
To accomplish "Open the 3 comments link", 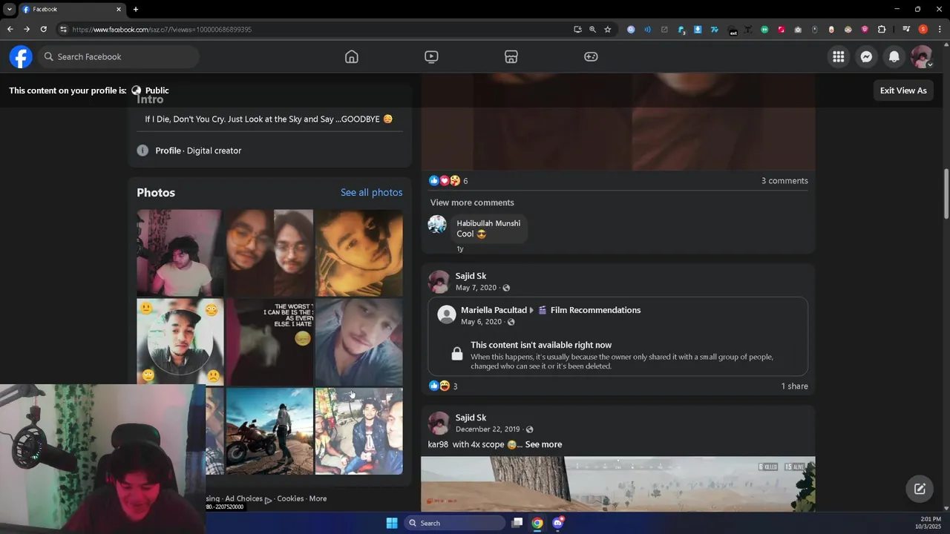I will pos(784,181).
